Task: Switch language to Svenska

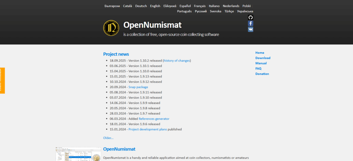Action: (x=215, y=11)
